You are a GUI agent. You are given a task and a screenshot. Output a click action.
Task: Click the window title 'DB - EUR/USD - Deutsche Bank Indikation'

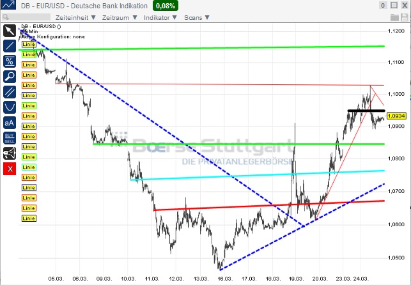click(x=84, y=6)
